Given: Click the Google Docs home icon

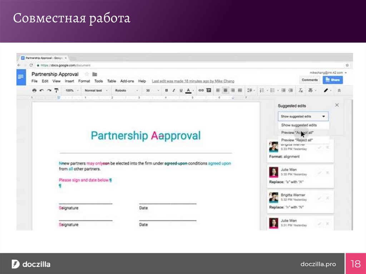Looking at the screenshot, I should click(x=21, y=77).
